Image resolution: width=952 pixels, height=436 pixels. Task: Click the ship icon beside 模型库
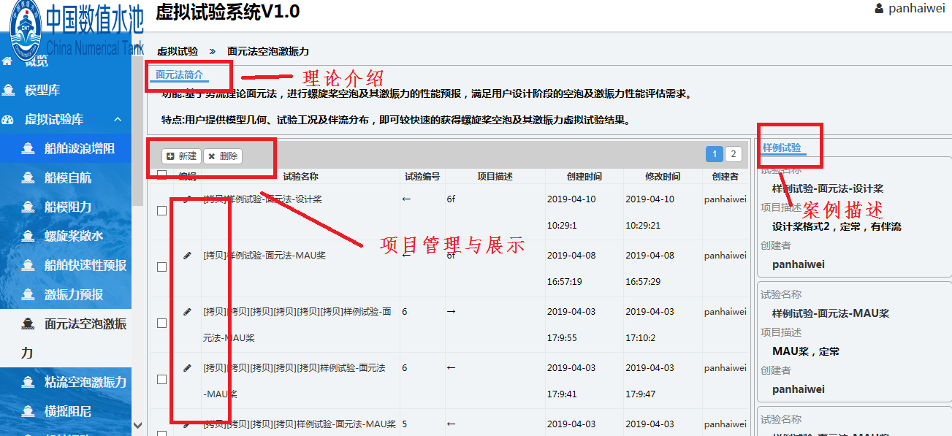pos(9,90)
